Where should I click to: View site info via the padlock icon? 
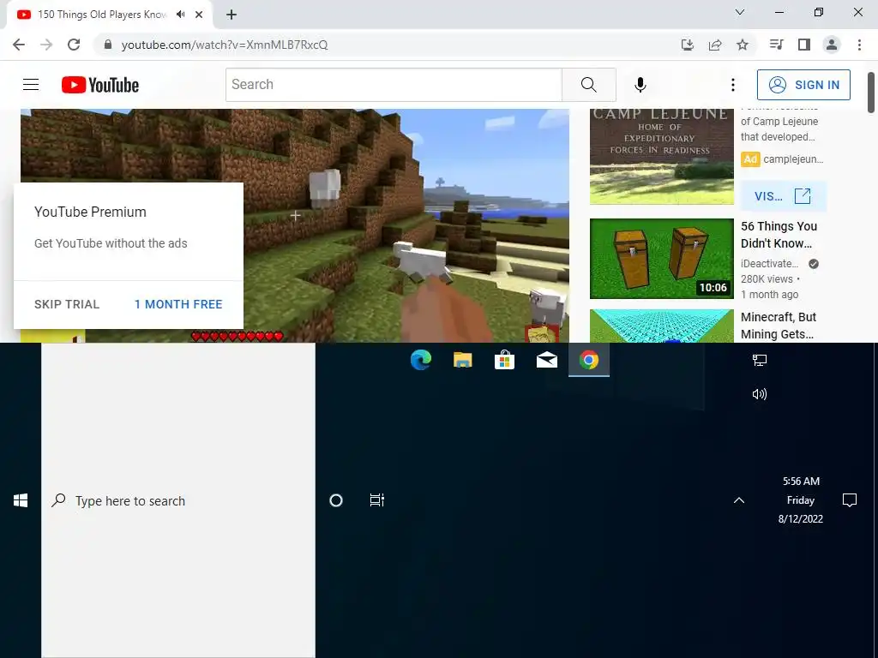108,45
